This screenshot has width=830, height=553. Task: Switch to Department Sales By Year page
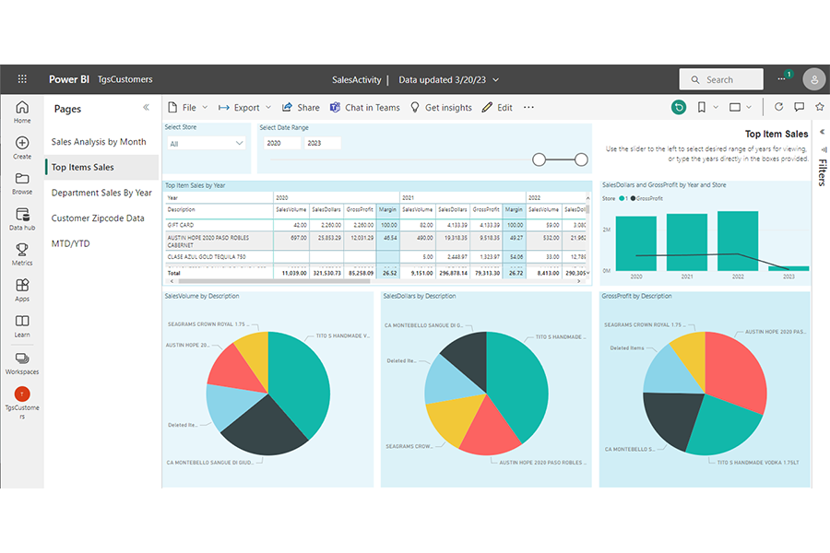[x=101, y=193]
